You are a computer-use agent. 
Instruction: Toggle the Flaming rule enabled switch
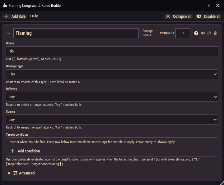[203, 33]
